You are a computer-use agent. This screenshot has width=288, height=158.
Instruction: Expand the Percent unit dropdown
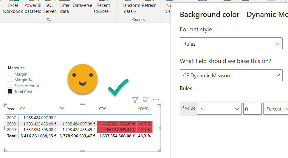[275, 109]
